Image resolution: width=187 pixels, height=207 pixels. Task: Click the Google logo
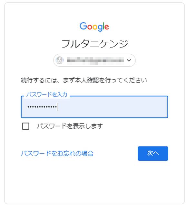(94, 27)
